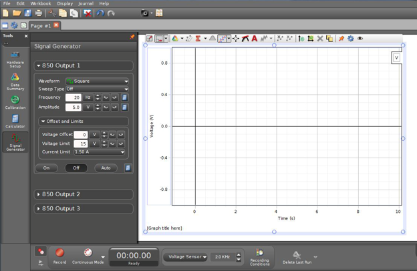Click the Calibration tool icon
This screenshot has width=417, height=271.
(15, 101)
